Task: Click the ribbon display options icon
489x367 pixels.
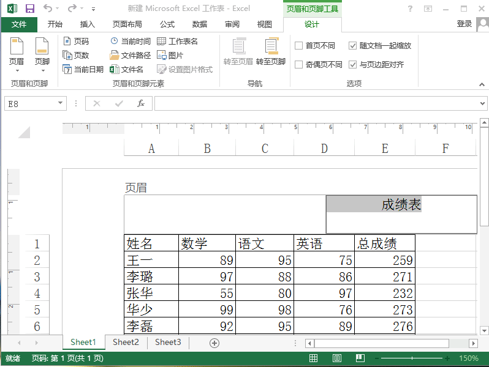Action: 428,9
